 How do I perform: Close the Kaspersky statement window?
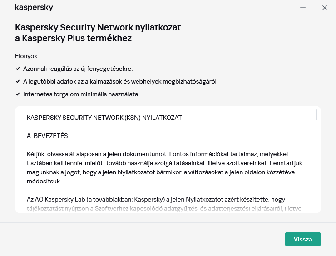325,8
